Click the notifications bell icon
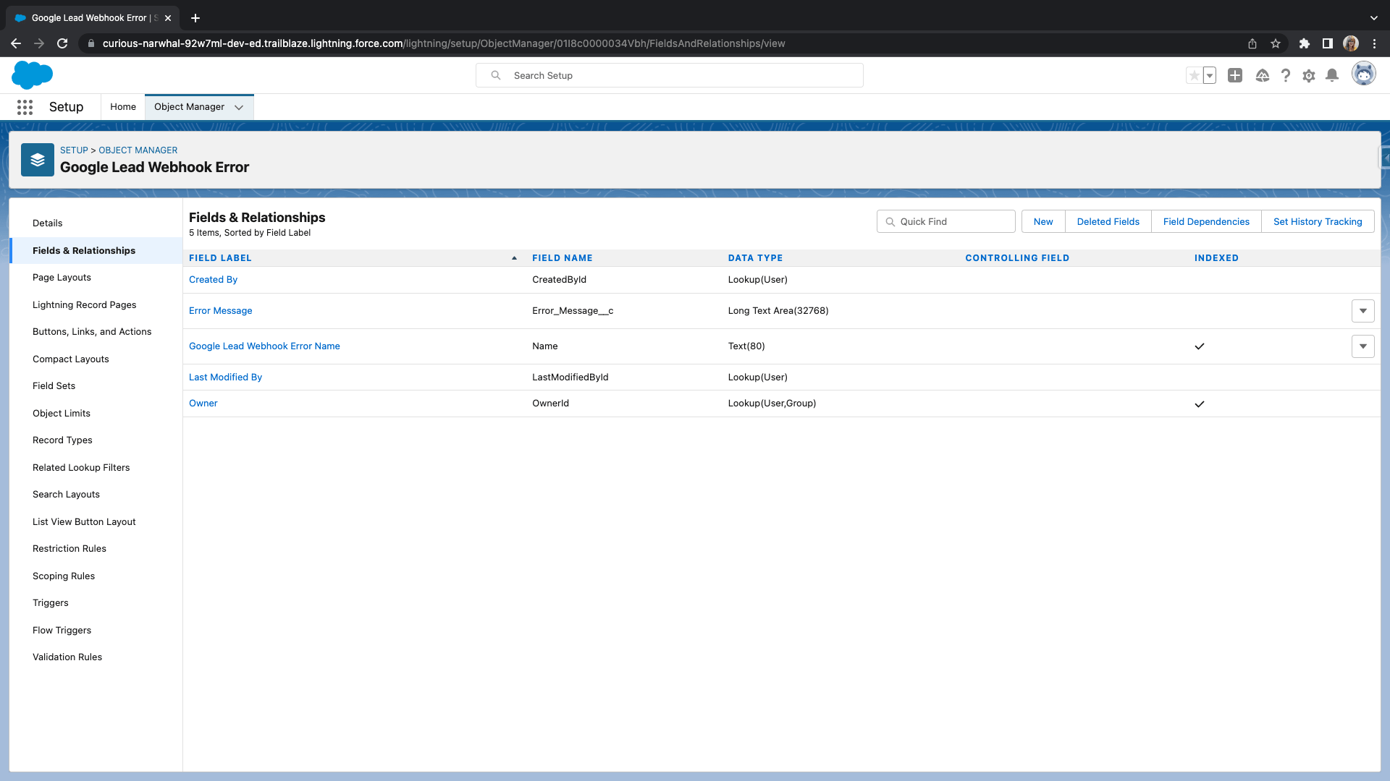This screenshot has height=781, width=1390. click(x=1333, y=75)
